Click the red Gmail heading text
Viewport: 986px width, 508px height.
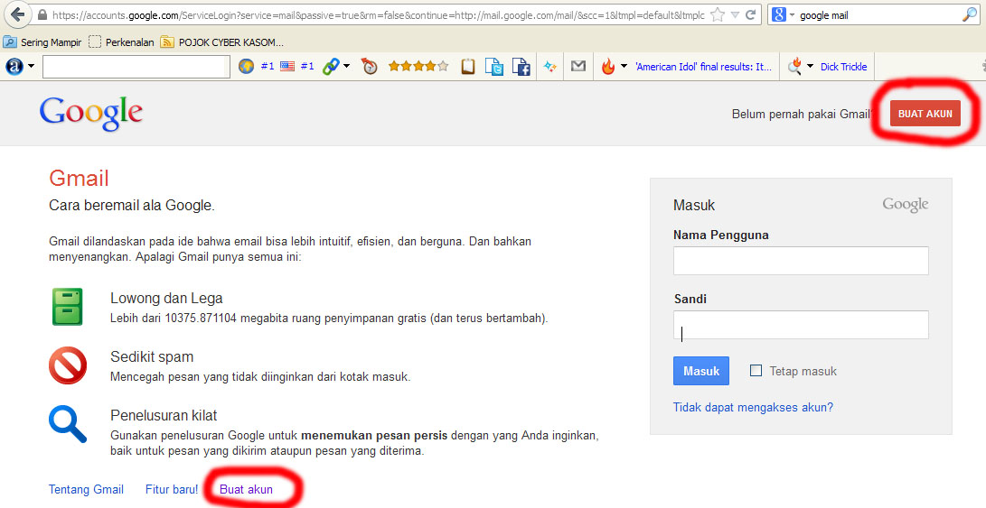coord(80,179)
